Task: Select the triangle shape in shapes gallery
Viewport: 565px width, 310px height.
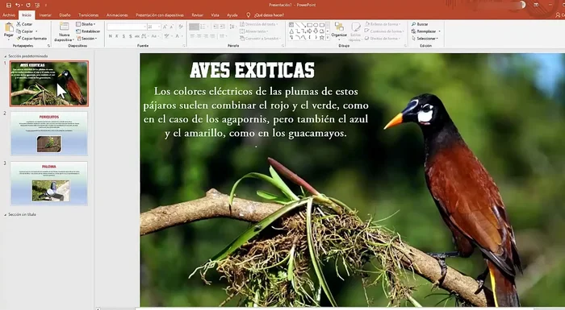Action: pos(291,31)
